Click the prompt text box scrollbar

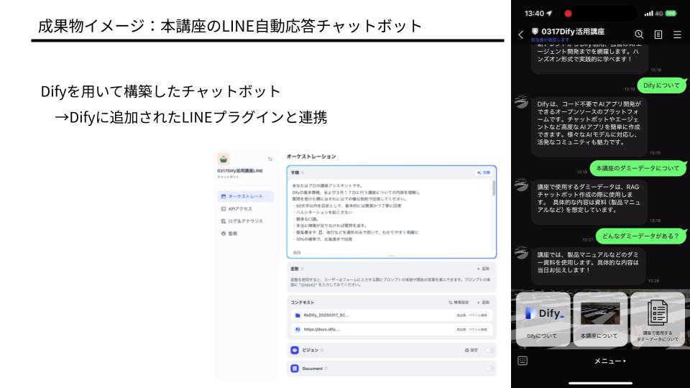[x=493, y=188]
